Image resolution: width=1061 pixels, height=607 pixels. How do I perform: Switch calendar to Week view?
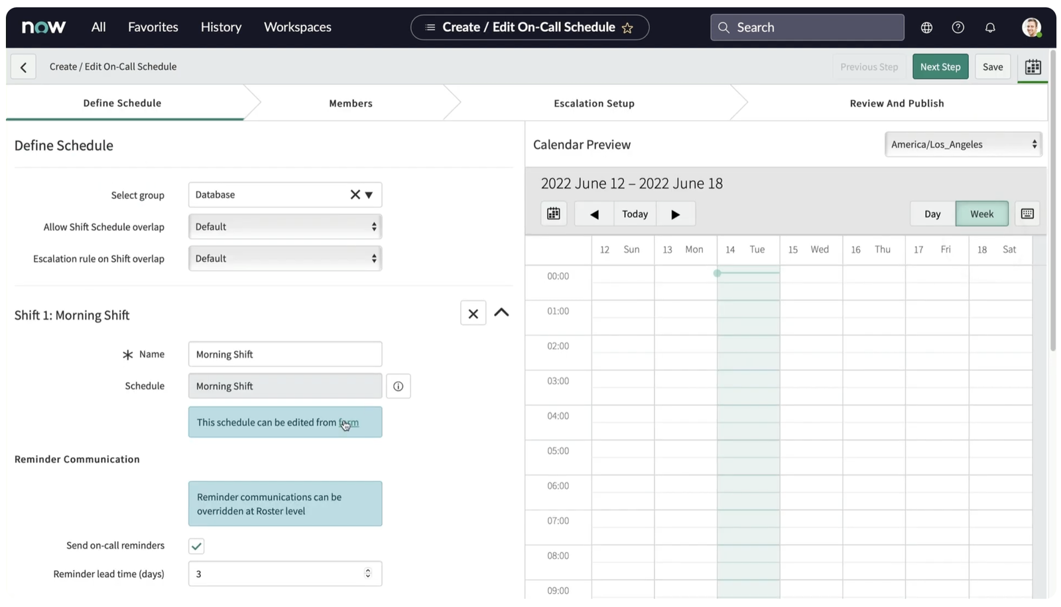(x=982, y=214)
